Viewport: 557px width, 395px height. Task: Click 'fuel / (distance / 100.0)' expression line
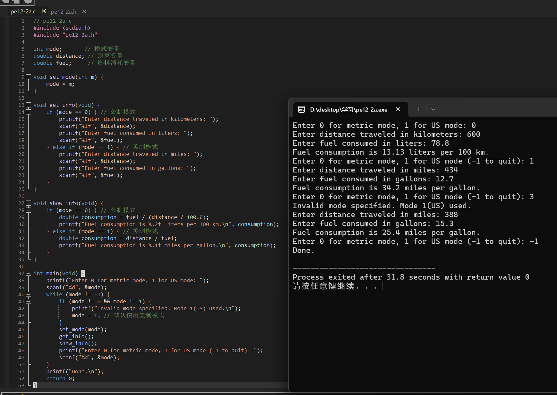pos(134,217)
